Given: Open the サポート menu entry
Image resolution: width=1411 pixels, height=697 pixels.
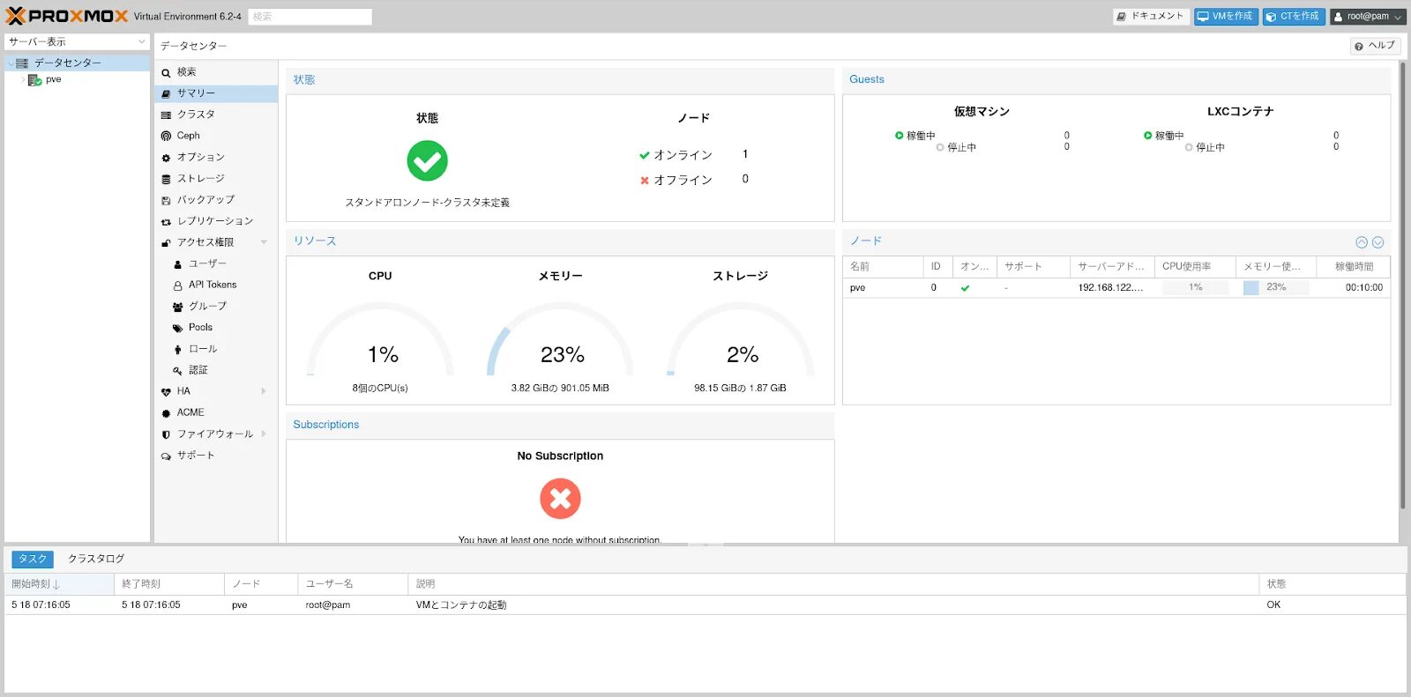Looking at the screenshot, I should tap(216, 456).
